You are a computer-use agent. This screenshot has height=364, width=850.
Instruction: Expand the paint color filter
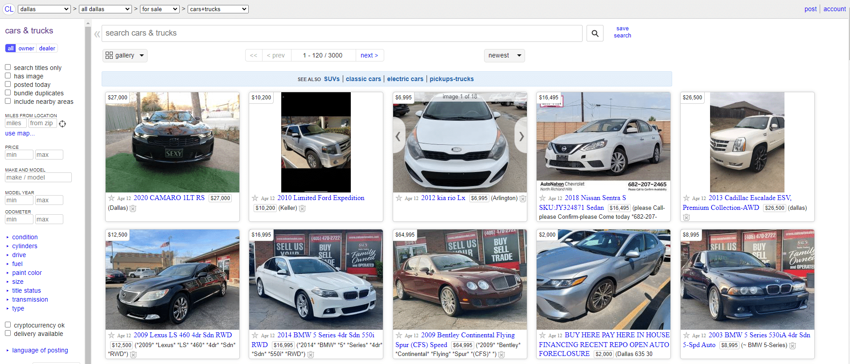(x=27, y=273)
